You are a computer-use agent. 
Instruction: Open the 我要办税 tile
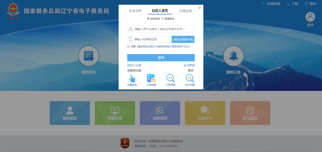point(115,113)
